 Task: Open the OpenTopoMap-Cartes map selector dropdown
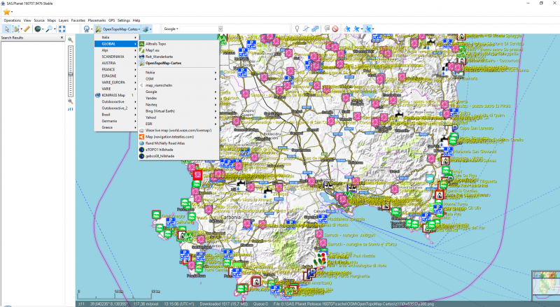tap(118, 29)
